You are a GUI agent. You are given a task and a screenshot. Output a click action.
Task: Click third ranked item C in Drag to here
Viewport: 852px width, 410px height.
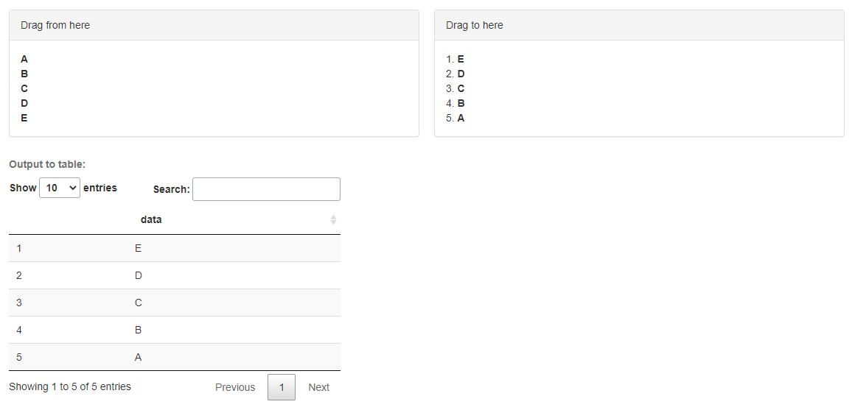click(461, 88)
